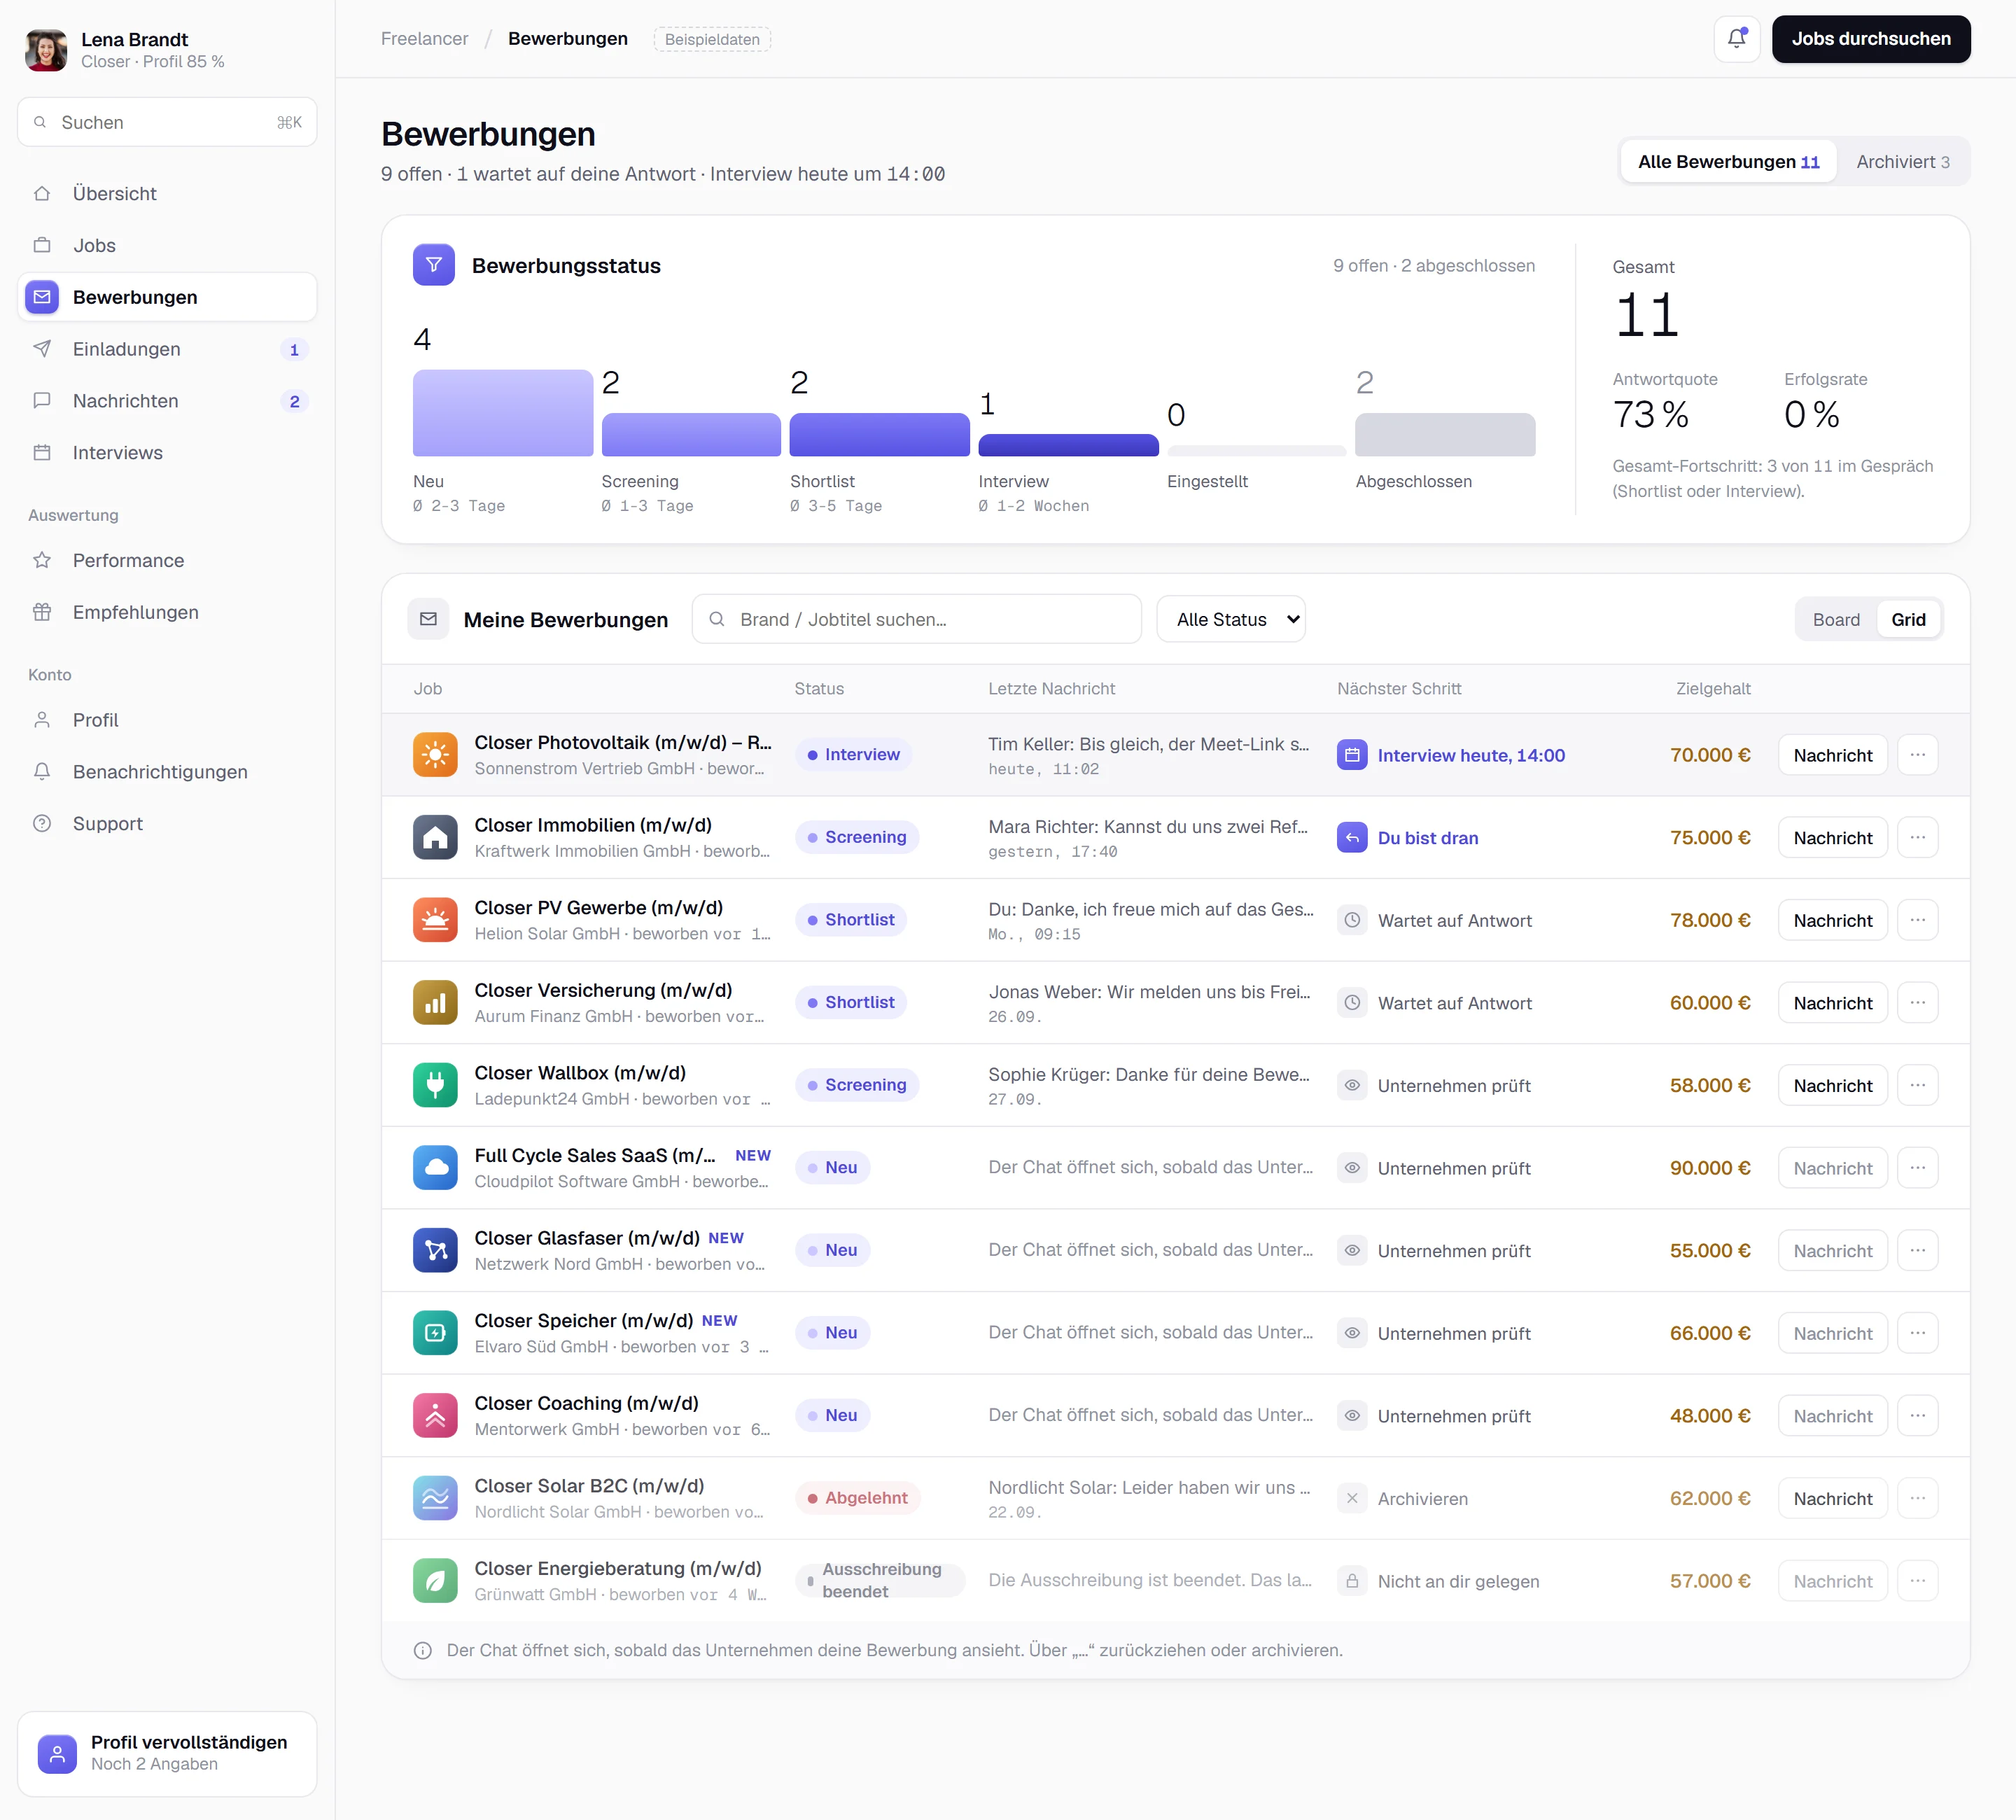
Task: Open more options for Closer Photovoltaik row
Action: pyautogui.click(x=1917, y=755)
